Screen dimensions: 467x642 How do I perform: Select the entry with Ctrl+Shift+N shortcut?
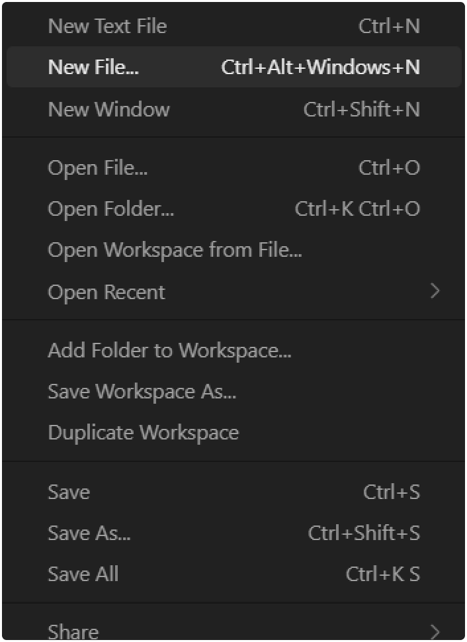[x=108, y=109]
